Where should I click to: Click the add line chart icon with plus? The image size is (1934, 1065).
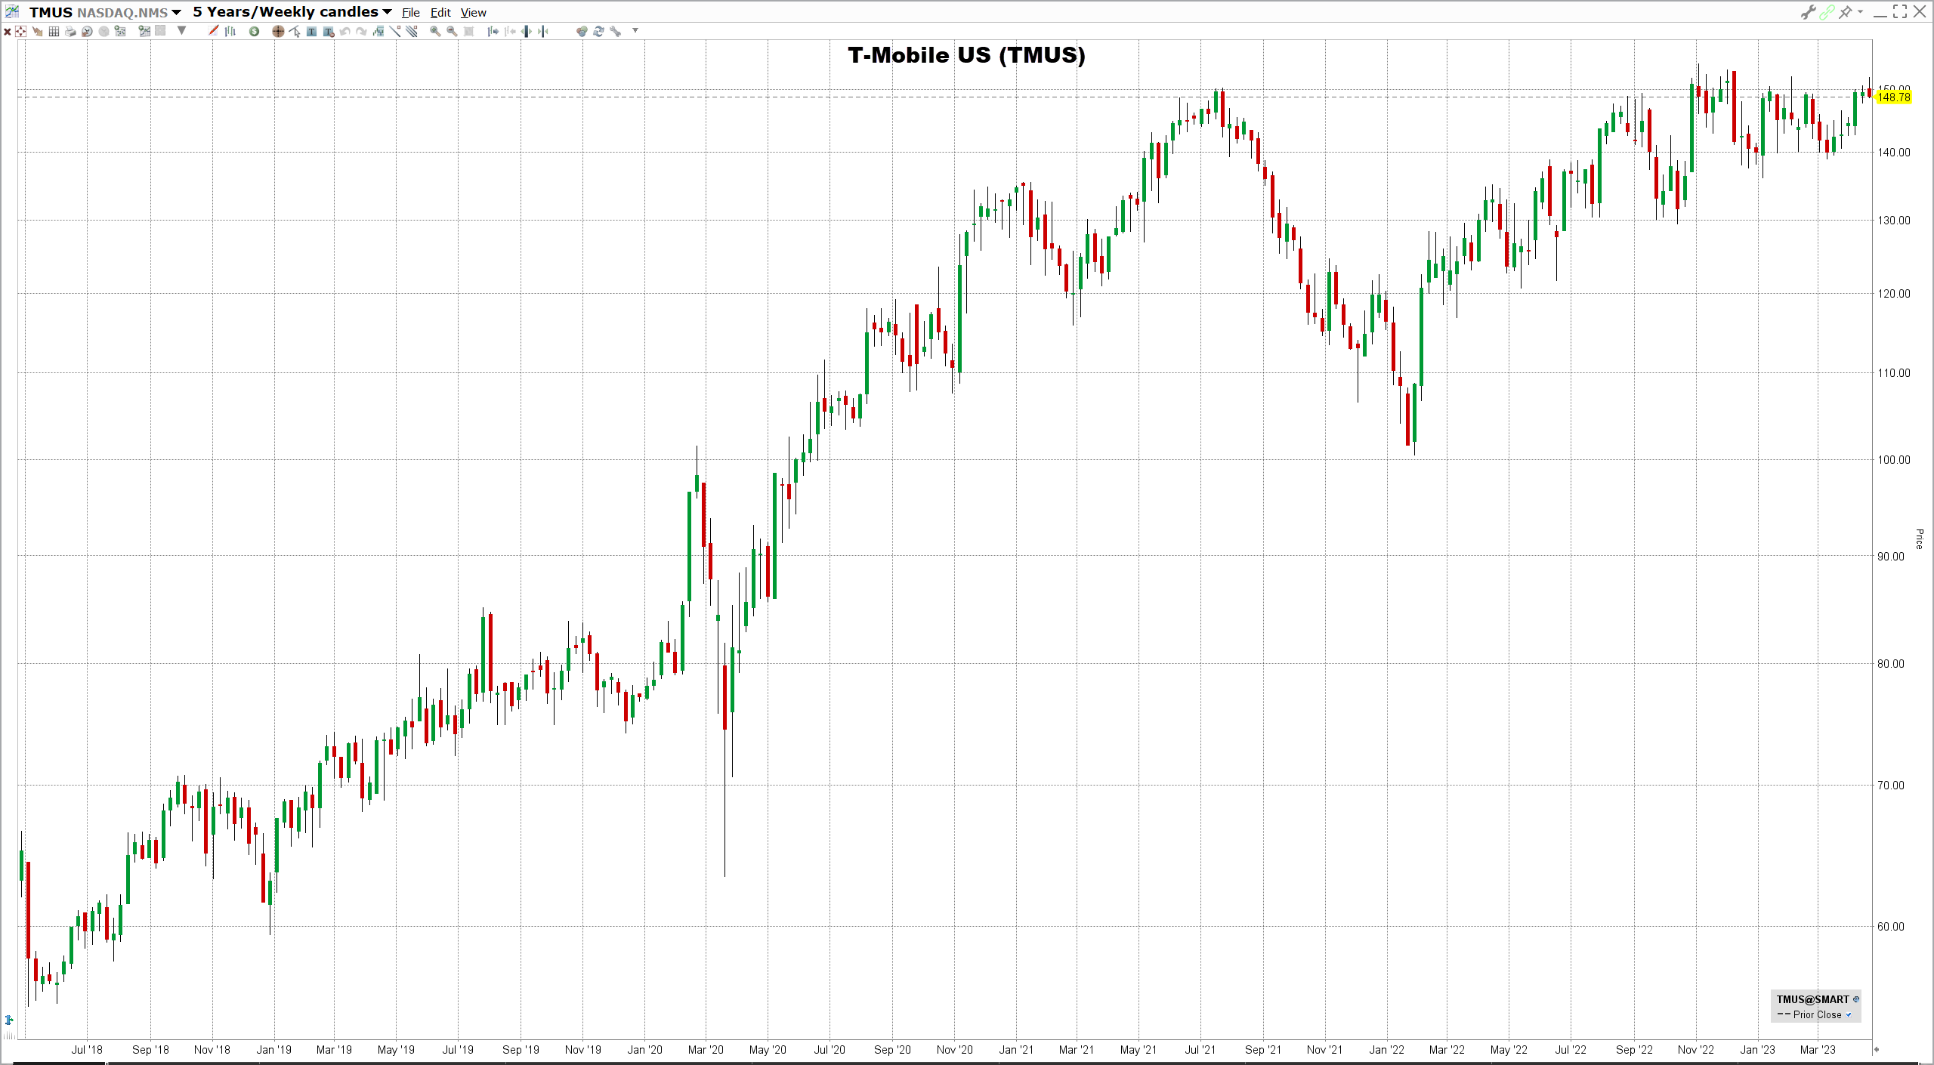click(x=144, y=31)
